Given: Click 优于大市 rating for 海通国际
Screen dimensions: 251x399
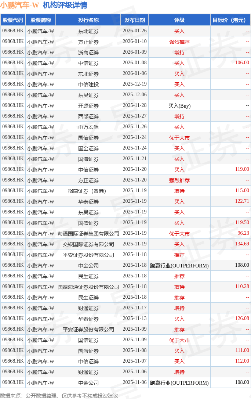Looking at the screenshot, I should coord(179,234).
